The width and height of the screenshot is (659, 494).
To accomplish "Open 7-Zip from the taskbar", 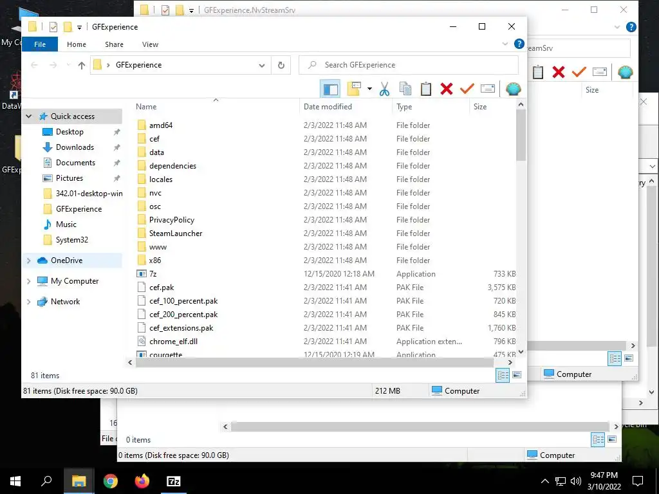I will pyautogui.click(x=174, y=481).
